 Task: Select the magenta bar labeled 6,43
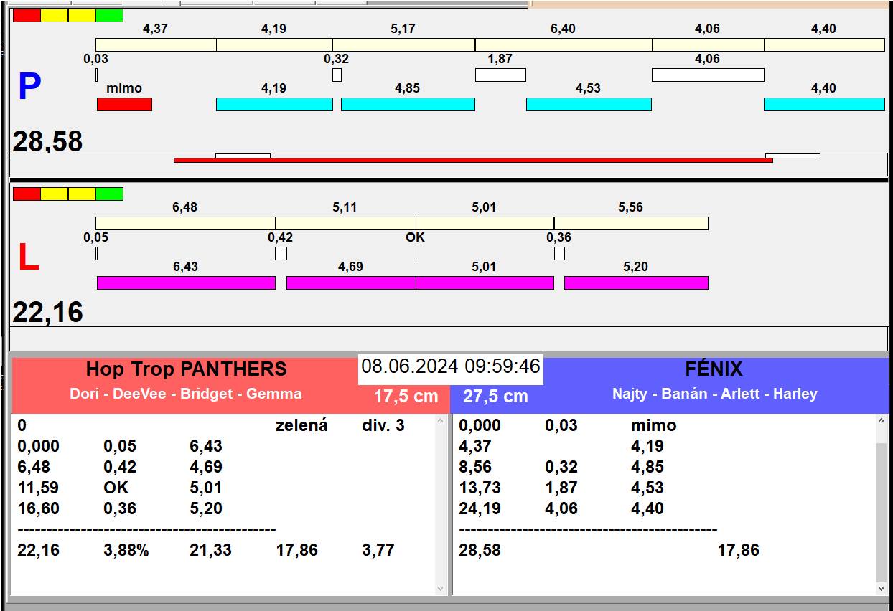(x=186, y=283)
